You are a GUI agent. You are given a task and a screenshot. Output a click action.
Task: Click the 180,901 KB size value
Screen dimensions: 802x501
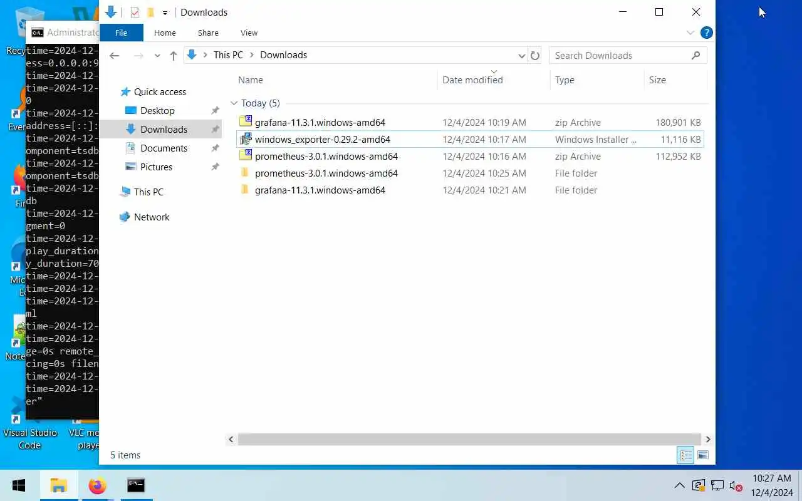[678, 123]
